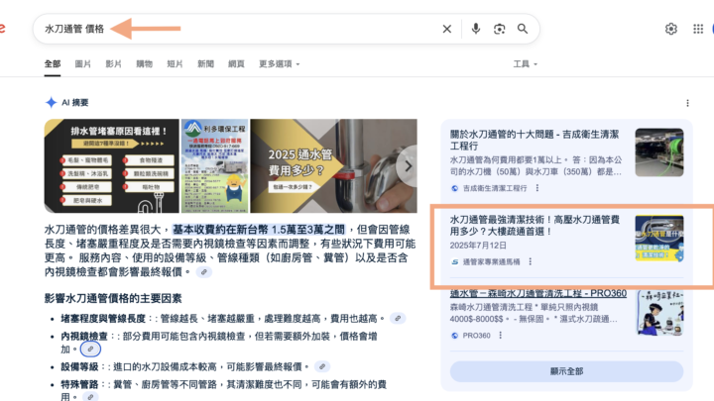Open Google Lens image search
Image resolution: width=714 pixels, height=401 pixels.
pyautogui.click(x=499, y=30)
